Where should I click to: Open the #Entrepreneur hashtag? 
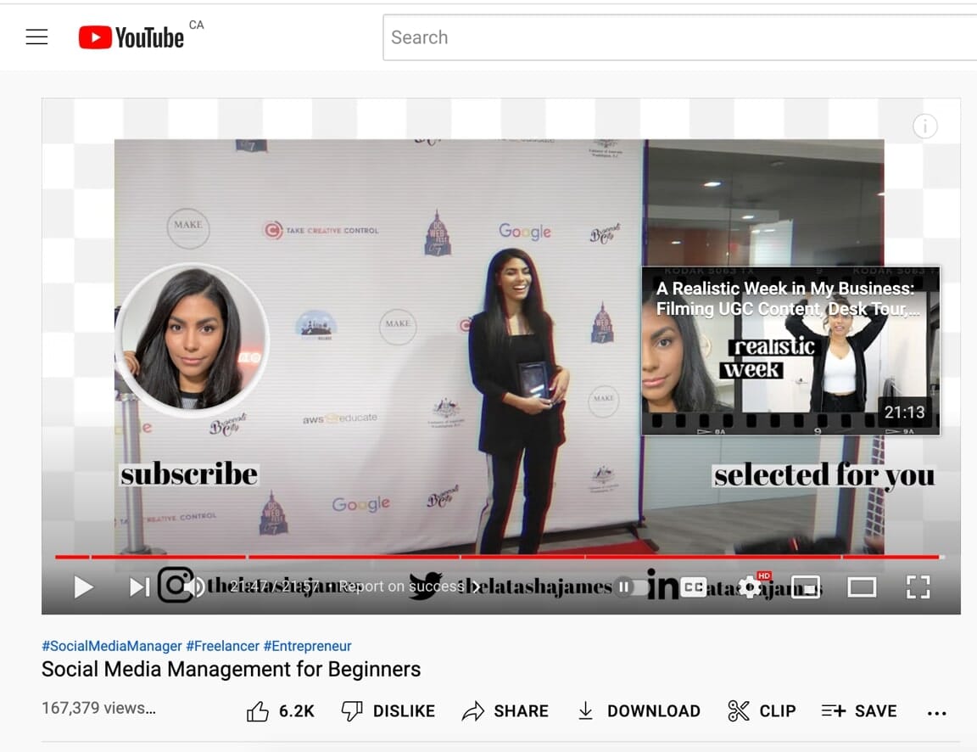307,646
